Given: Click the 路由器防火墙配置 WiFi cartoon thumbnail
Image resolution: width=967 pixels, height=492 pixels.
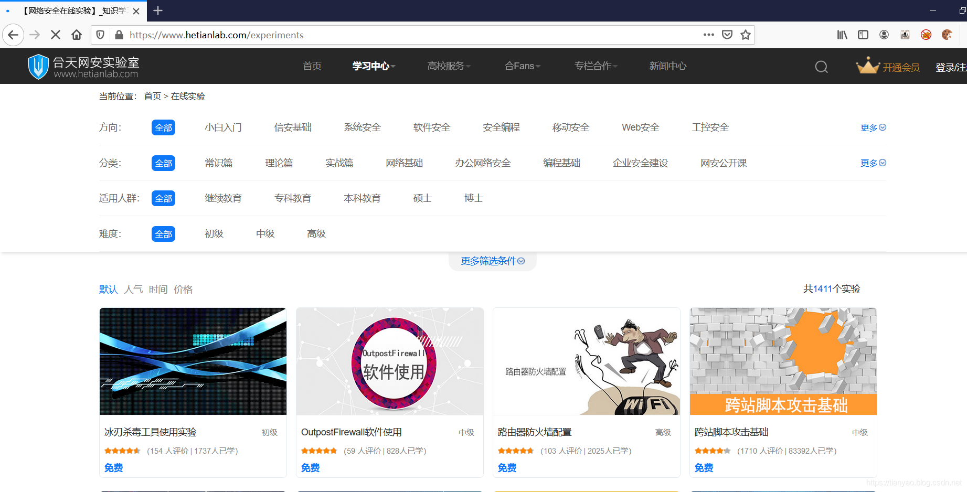Looking at the screenshot, I should (x=587, y=361).
